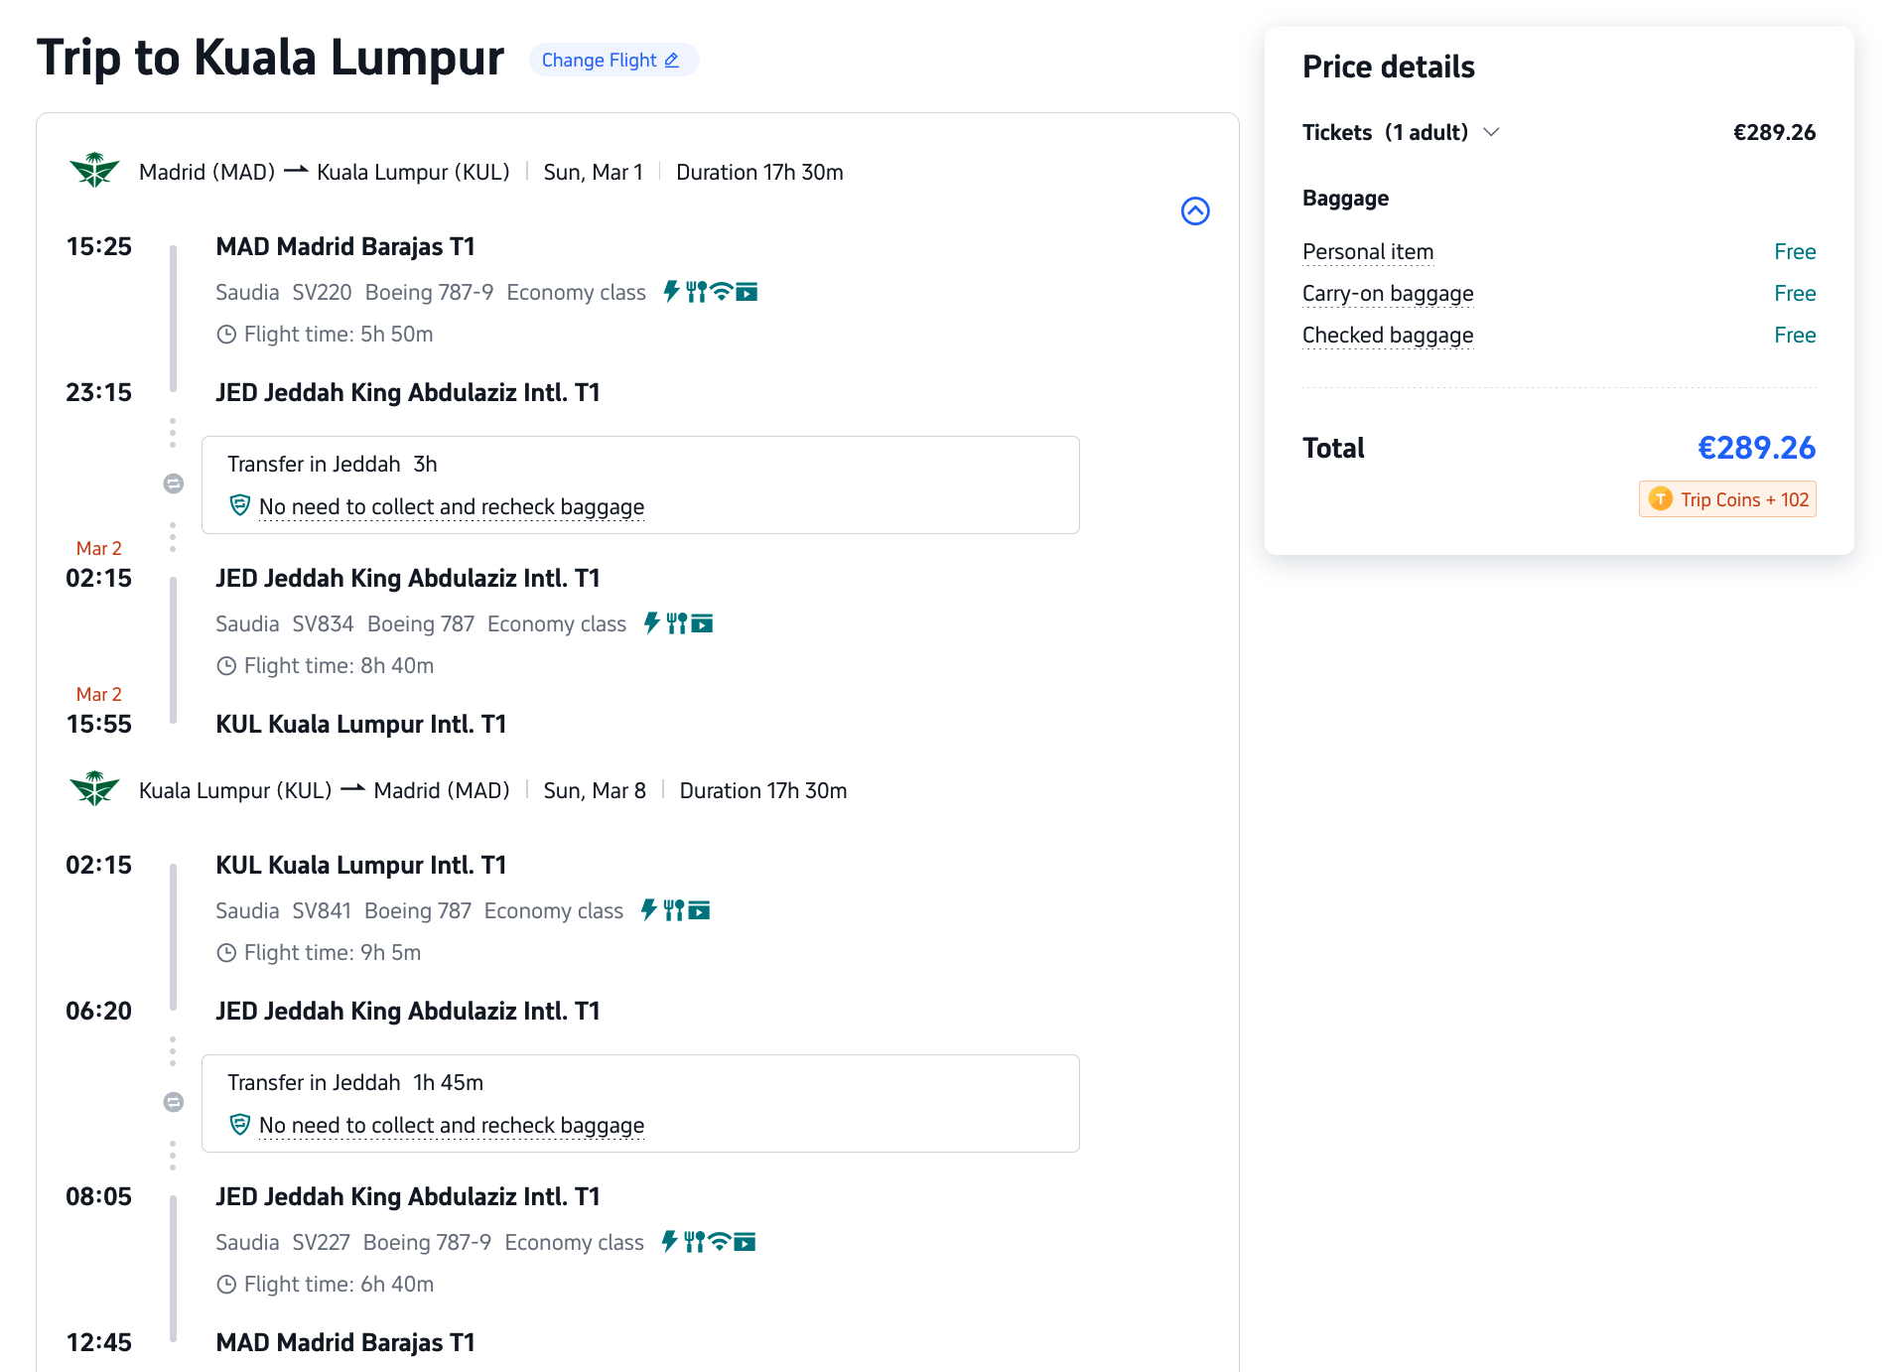Click the meal icon on flight SV834

point(677,623)
